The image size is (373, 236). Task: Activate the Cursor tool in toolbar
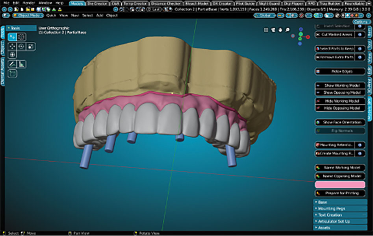click(22, 37)
